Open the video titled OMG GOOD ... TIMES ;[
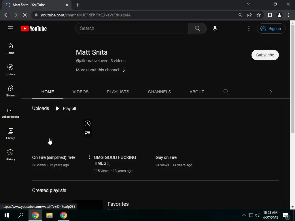Screen dimensions: 295x221 click(115, 160)
